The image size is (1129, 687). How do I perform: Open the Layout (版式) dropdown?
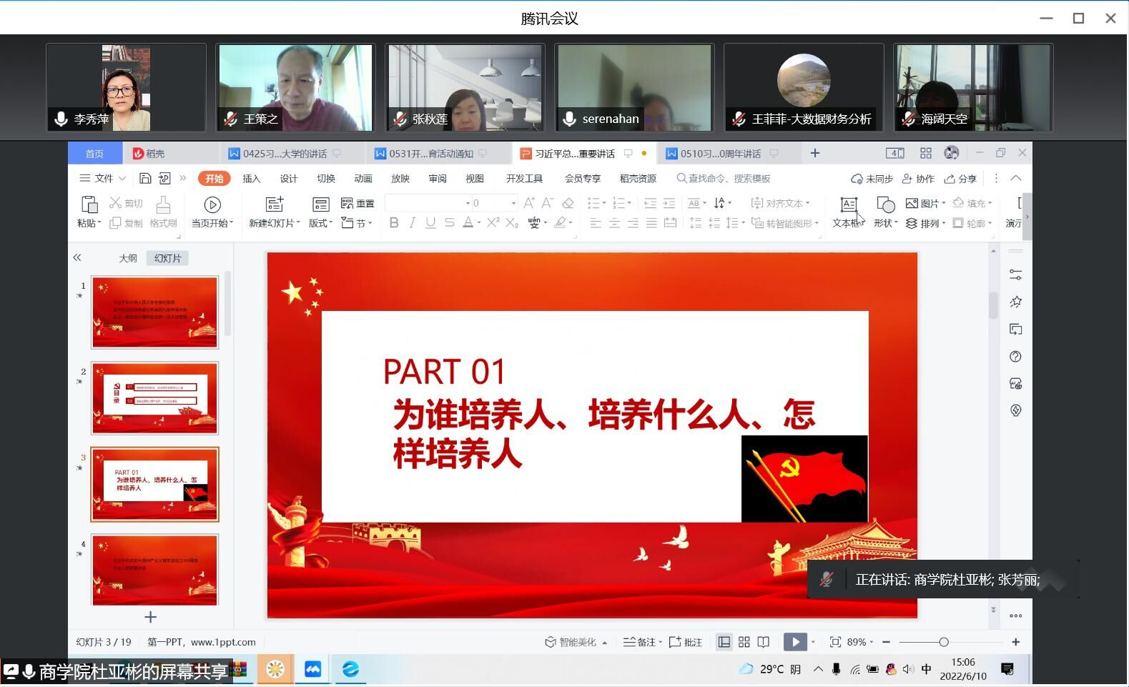pos(320,223)
